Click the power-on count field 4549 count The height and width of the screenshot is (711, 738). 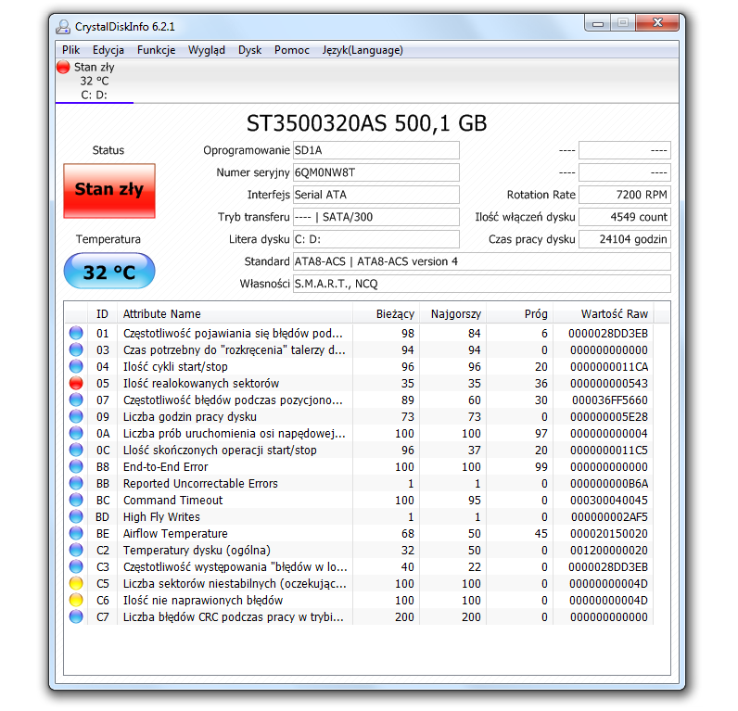pos(625,217)
